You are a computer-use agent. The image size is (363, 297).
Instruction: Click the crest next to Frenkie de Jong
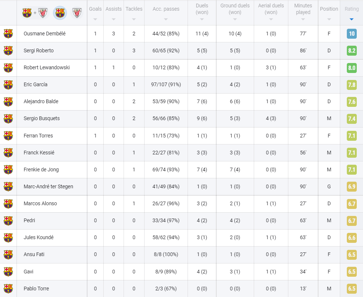8,170
